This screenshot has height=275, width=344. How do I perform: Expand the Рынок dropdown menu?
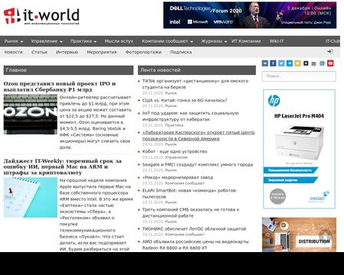click(14, 41)
